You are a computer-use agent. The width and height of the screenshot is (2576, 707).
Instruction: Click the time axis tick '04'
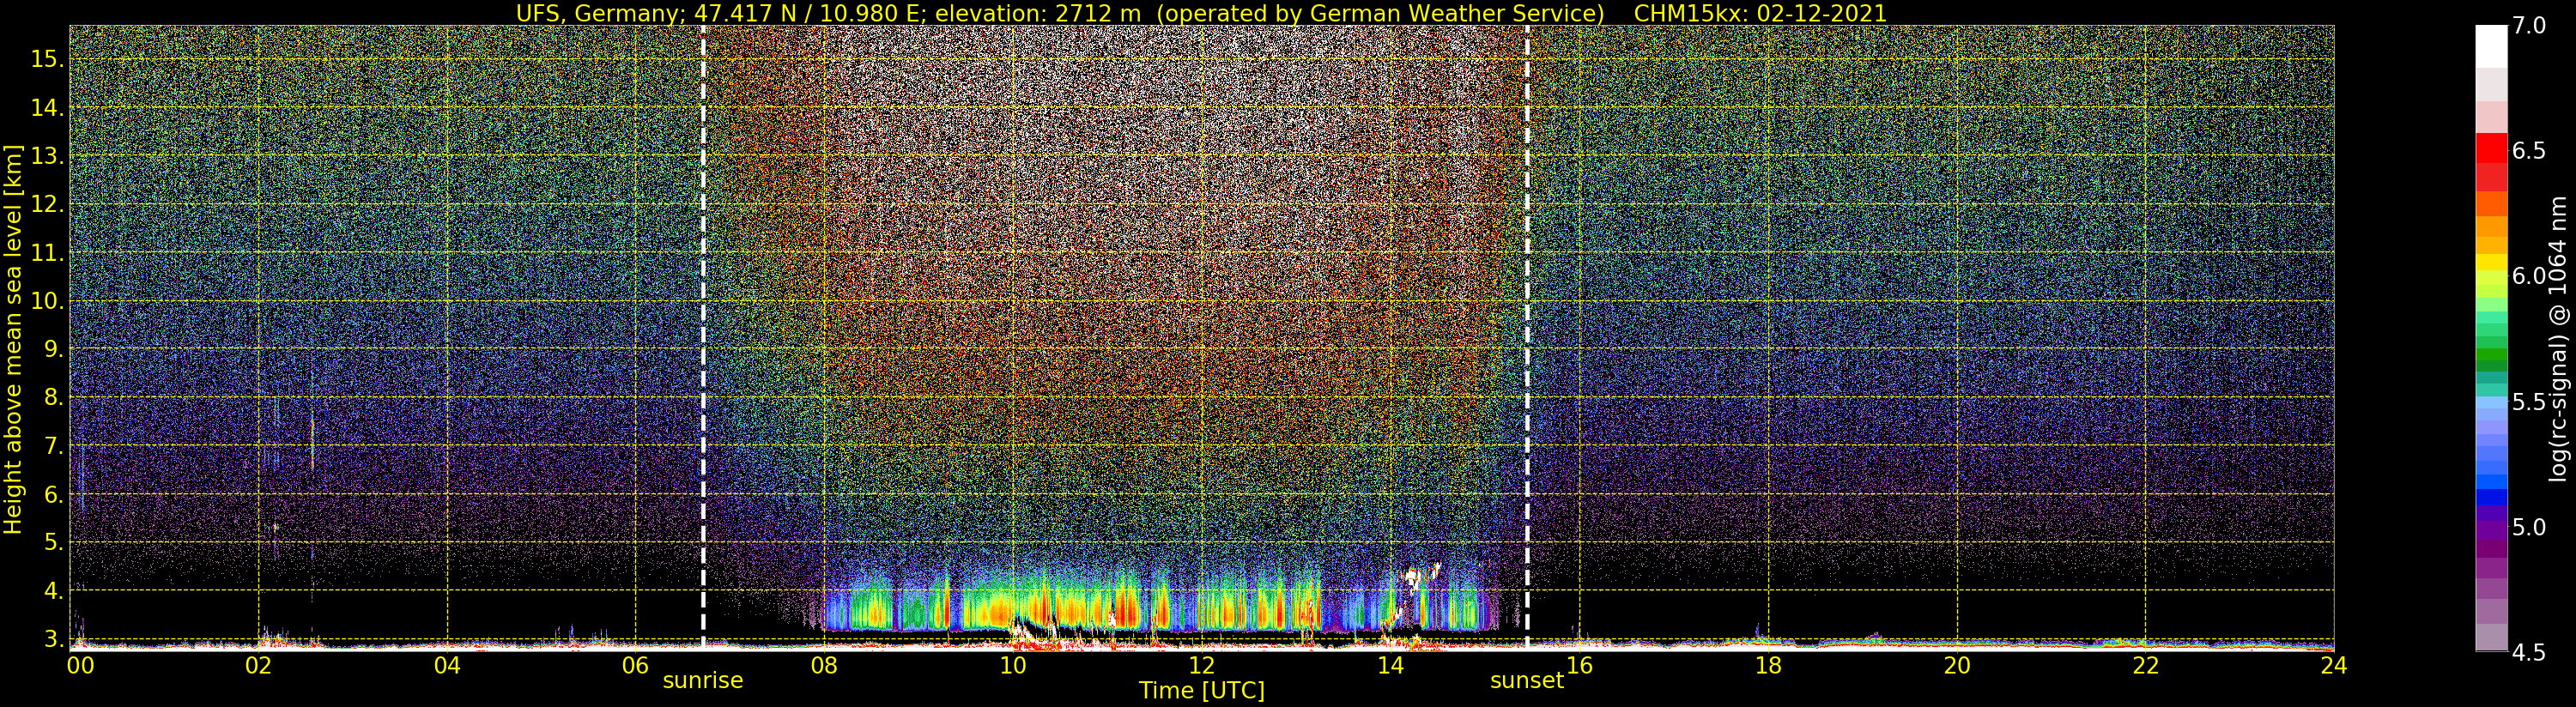(447, 665)
